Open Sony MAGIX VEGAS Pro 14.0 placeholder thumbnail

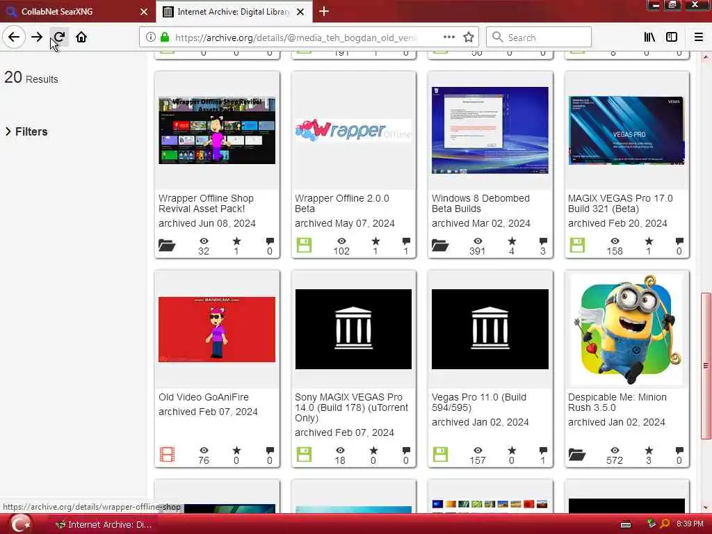pos(353,329)
